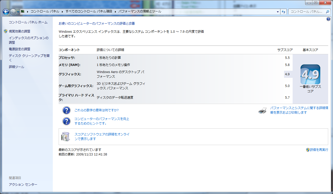Click 評価を再実行 to rerun assessment

(x=319, y=150)
